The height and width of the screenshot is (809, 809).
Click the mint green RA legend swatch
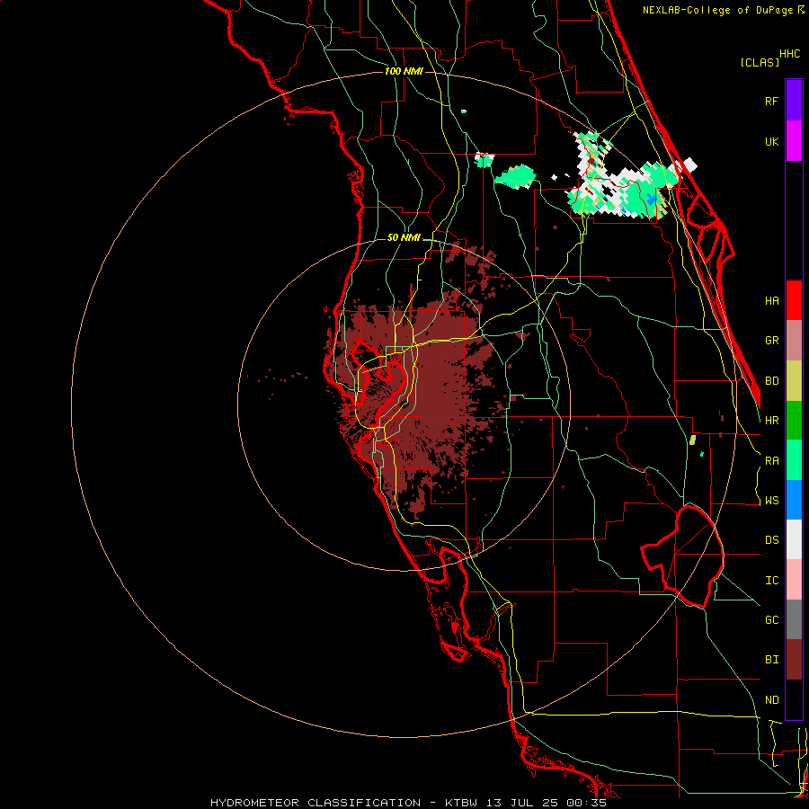pos(794,460)
